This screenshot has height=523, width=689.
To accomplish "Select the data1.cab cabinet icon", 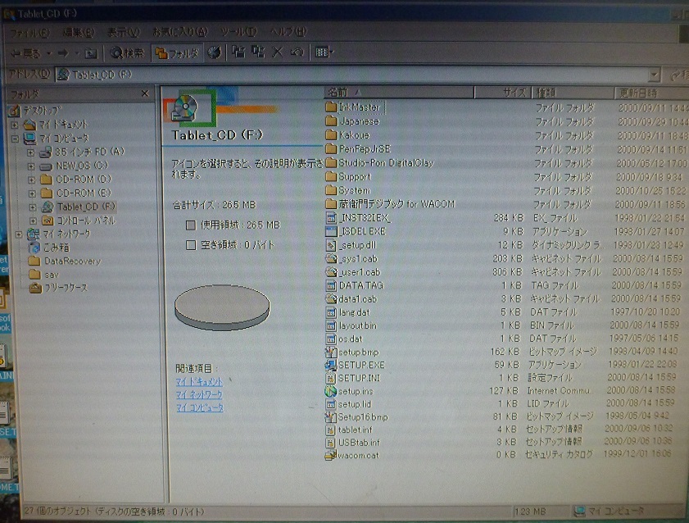I will 331,299.
